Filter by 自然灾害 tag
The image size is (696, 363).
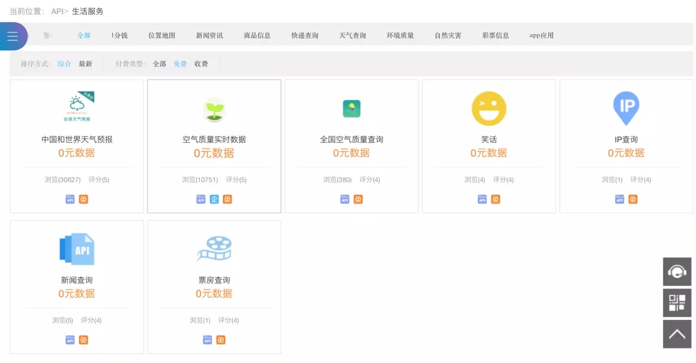pyautogui.click(x=448, y=35)
